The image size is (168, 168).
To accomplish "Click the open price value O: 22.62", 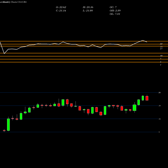I will pos(61,7).
